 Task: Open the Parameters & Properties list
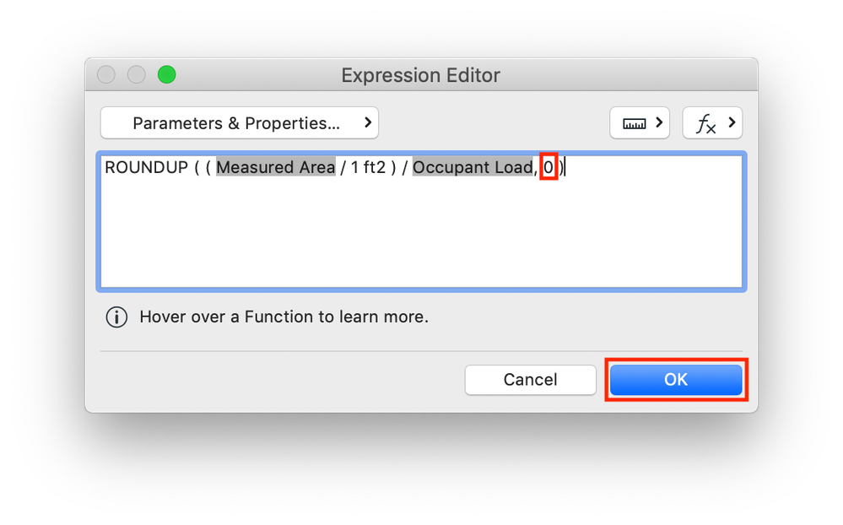coord(236,123)
